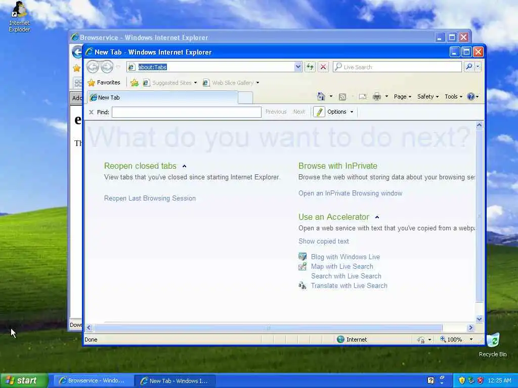
Task: Click Search with Live Search link
Action: coord(346,276)
